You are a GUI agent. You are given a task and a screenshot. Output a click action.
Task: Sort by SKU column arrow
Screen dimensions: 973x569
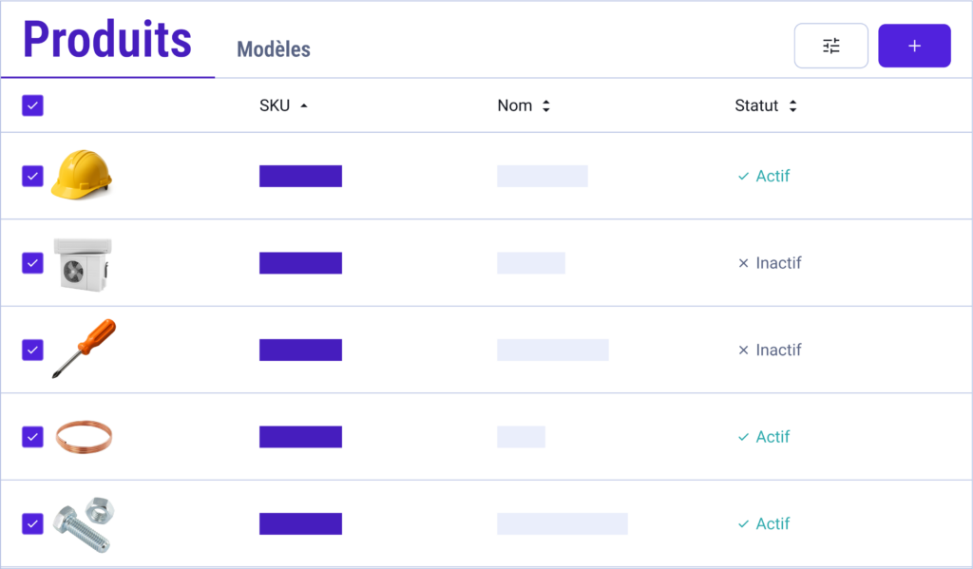(x=303, y=106)
